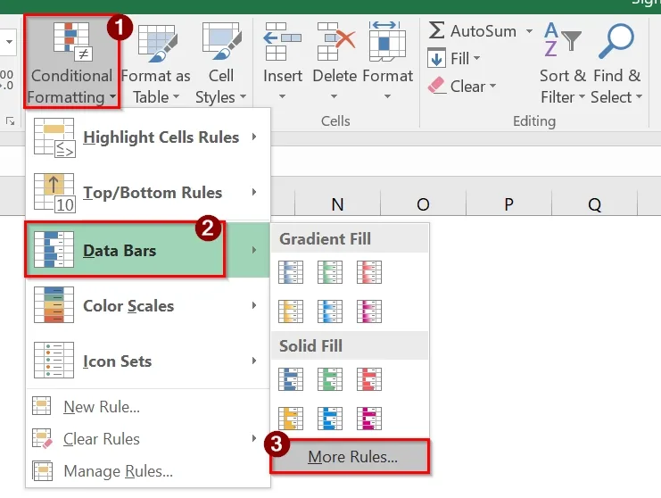
Task: Click the Insert cells icon
Action: (x=283, y=42)
